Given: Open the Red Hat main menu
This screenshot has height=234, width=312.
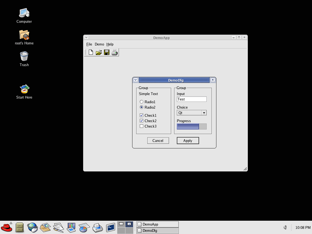Looking at the screenshot, I should click(x=6, y=227).
